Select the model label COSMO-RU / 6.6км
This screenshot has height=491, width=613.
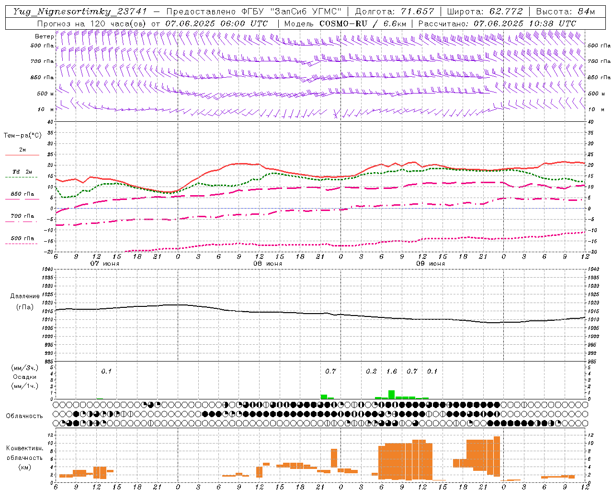pyautogui.click(x=363, y=23)
